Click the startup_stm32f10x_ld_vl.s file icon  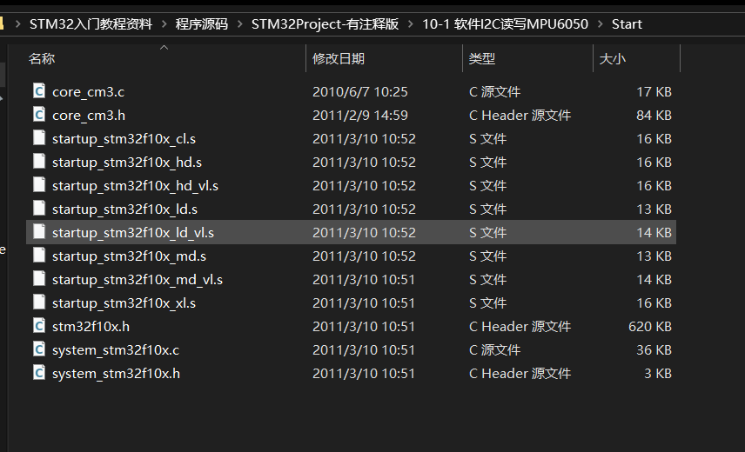tap(39, 231)
